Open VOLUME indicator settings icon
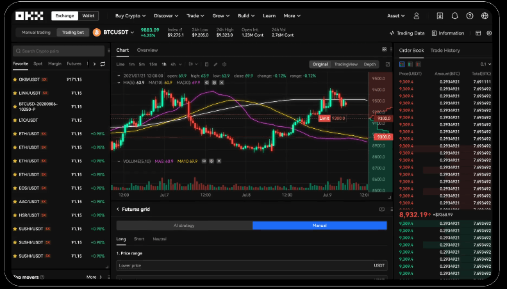 click(212, 161)
